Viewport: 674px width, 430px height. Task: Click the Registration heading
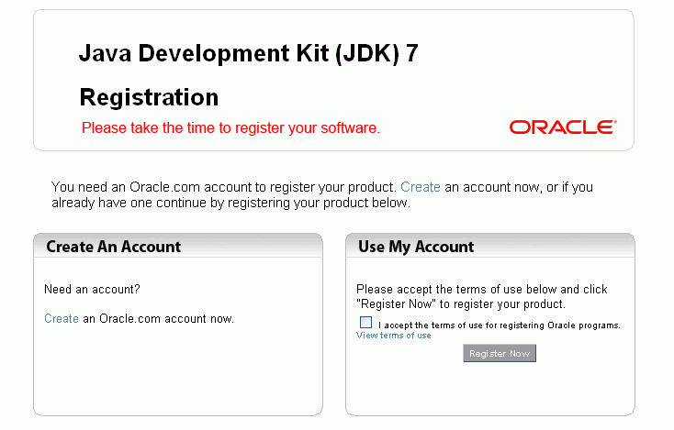pos(149,97)
